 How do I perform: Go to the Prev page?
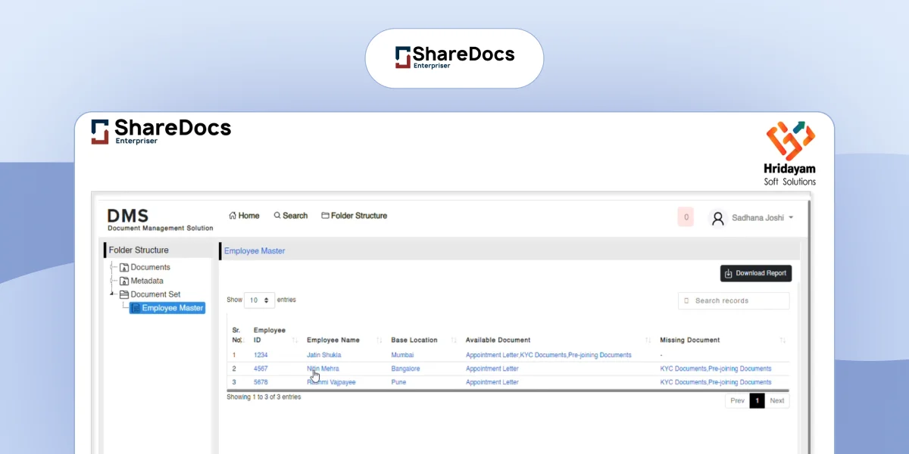737,401
